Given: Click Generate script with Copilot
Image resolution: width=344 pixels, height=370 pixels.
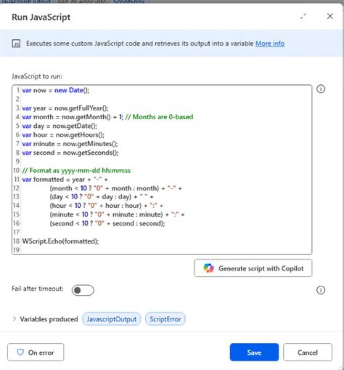Looking at the screenshot, I should [x=253, y=268].
